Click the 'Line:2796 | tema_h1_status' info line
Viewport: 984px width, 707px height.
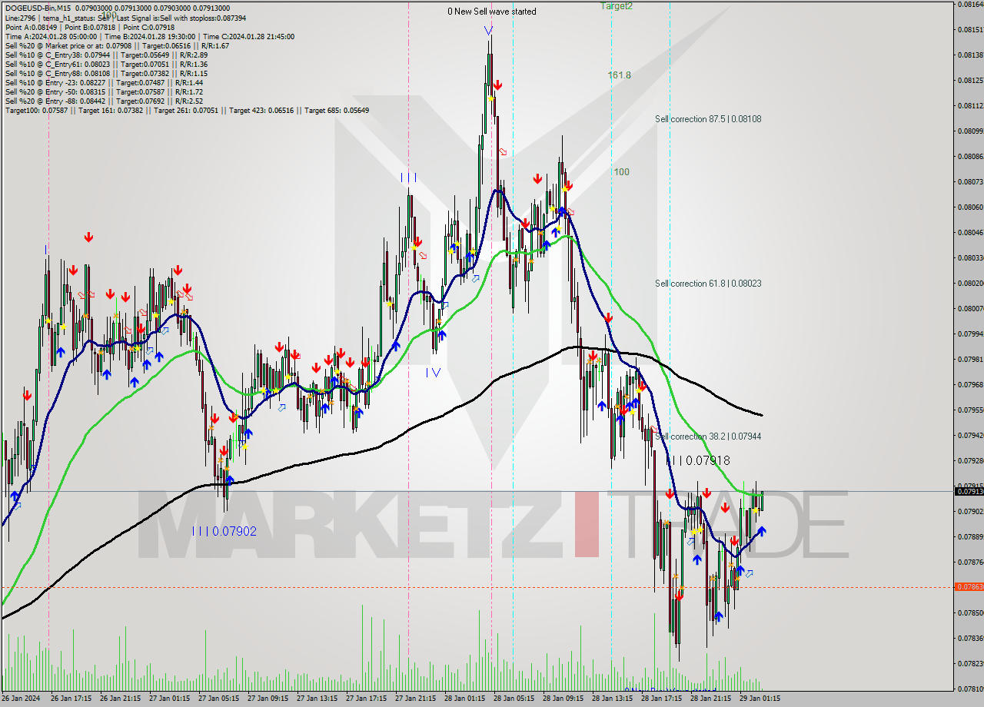click(125, 18)
